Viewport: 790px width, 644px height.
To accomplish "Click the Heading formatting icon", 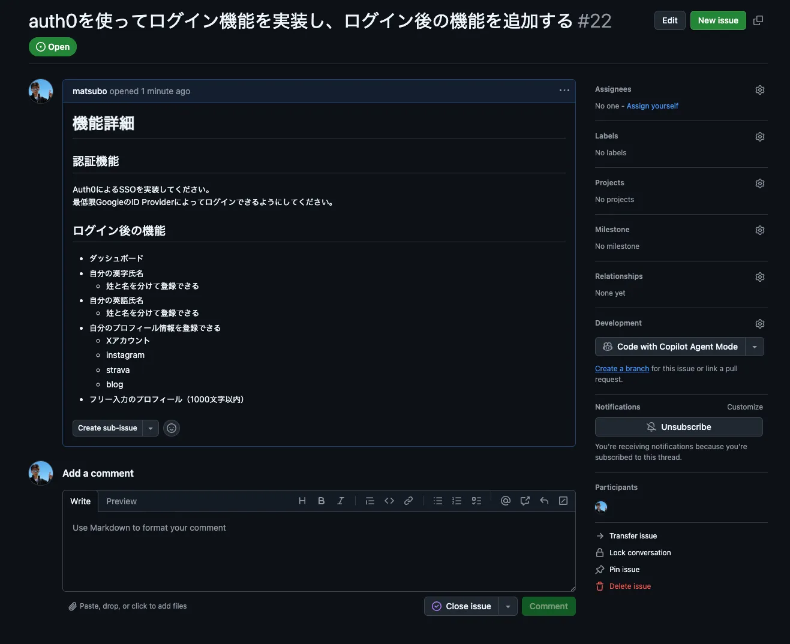I will [302, 501].
